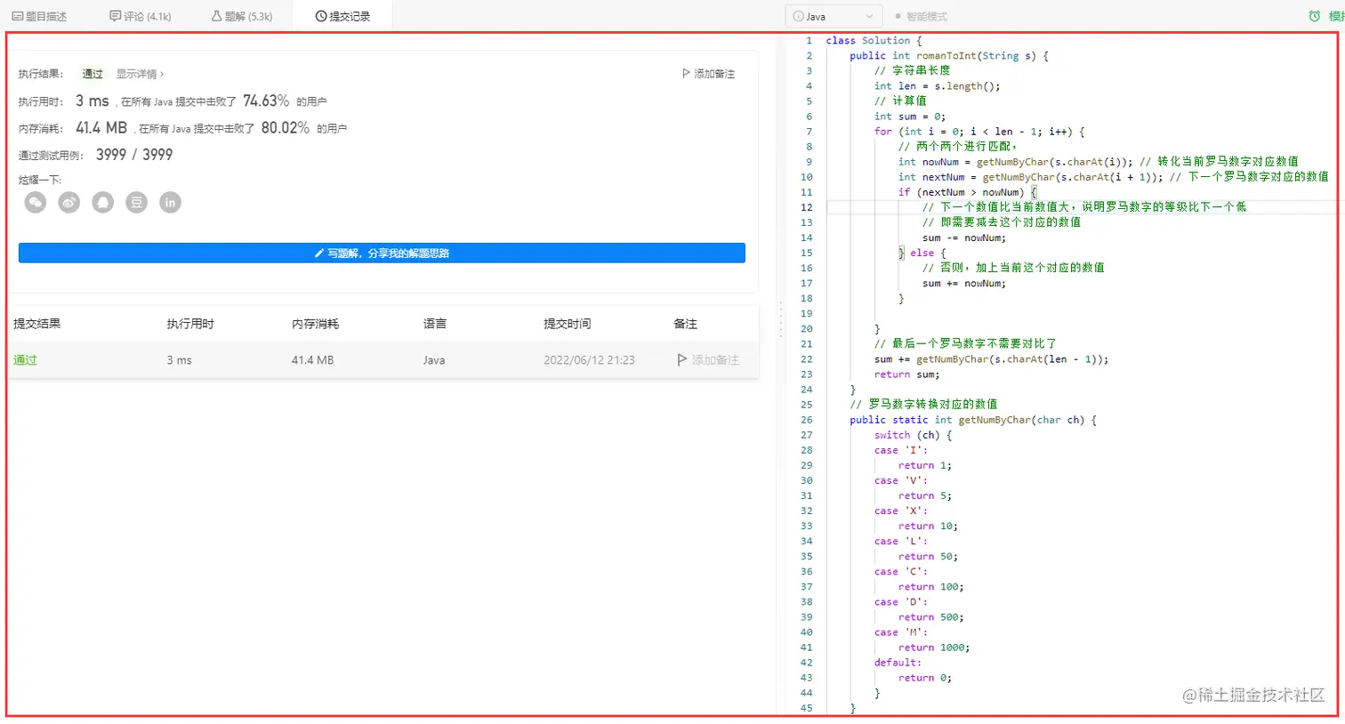The width and height of the screenshot is (1345, 724).
Task: Click the 提交时间 column header
Action: coord(568,324)
